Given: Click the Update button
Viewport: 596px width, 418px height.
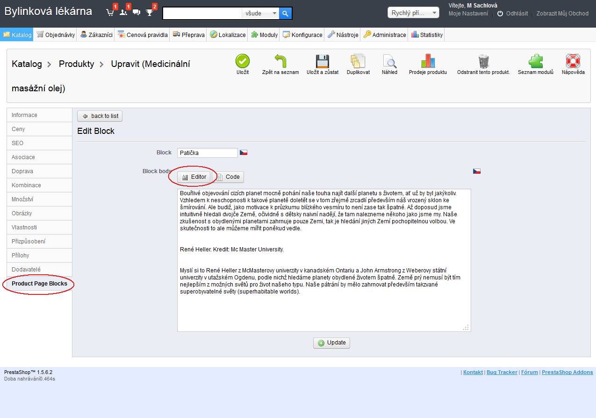Looking at the screenshot, I should coord(331,343).
